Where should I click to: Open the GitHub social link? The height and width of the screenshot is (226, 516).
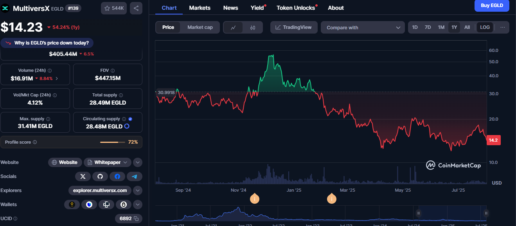coord(100,176)
